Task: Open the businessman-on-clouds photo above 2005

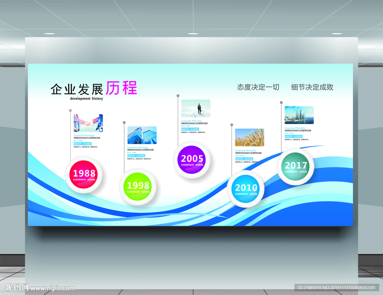Action: coord(196,109)
